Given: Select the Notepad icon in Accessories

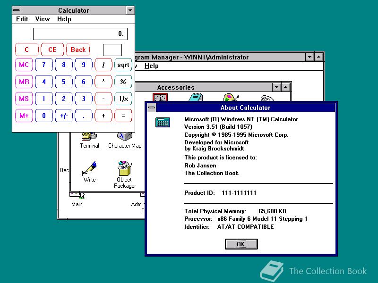Looking at the screenshot, I should coord(196,97).
